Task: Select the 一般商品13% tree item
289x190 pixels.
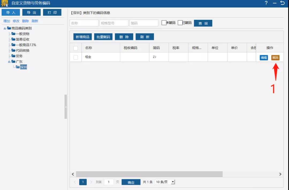Action: click(x=26, y=45)
